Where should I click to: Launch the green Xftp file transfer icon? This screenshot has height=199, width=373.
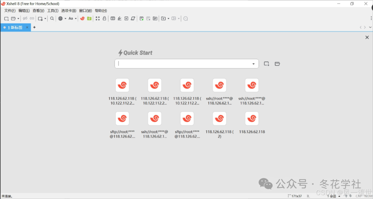tap(89, 19)
